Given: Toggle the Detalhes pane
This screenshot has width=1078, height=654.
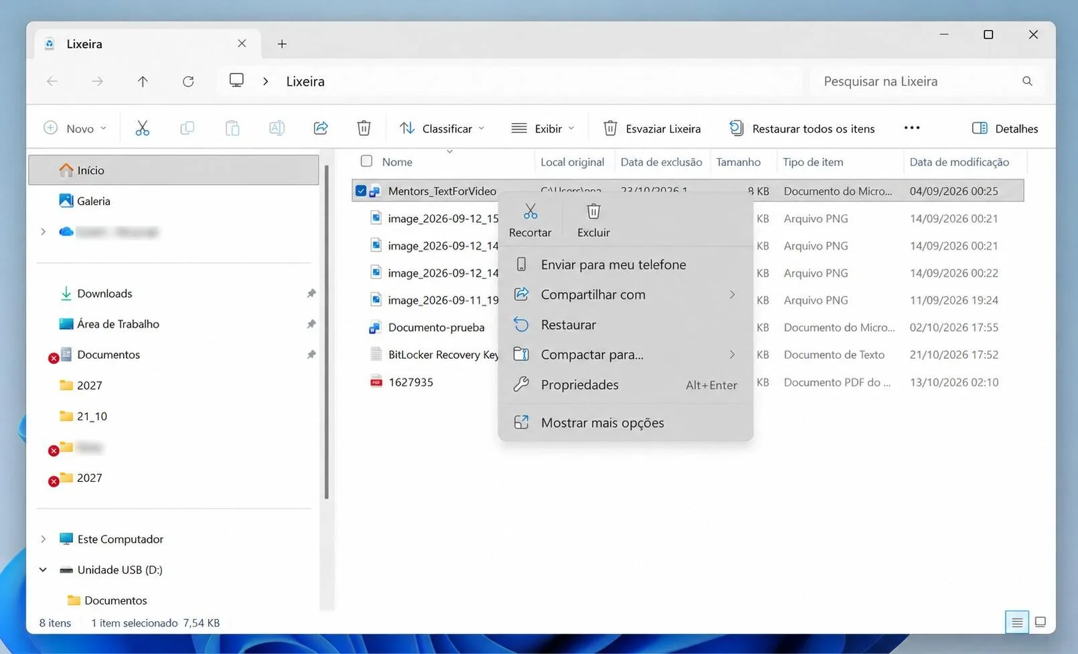Looking at the screenshot, I should [1005, 128].
